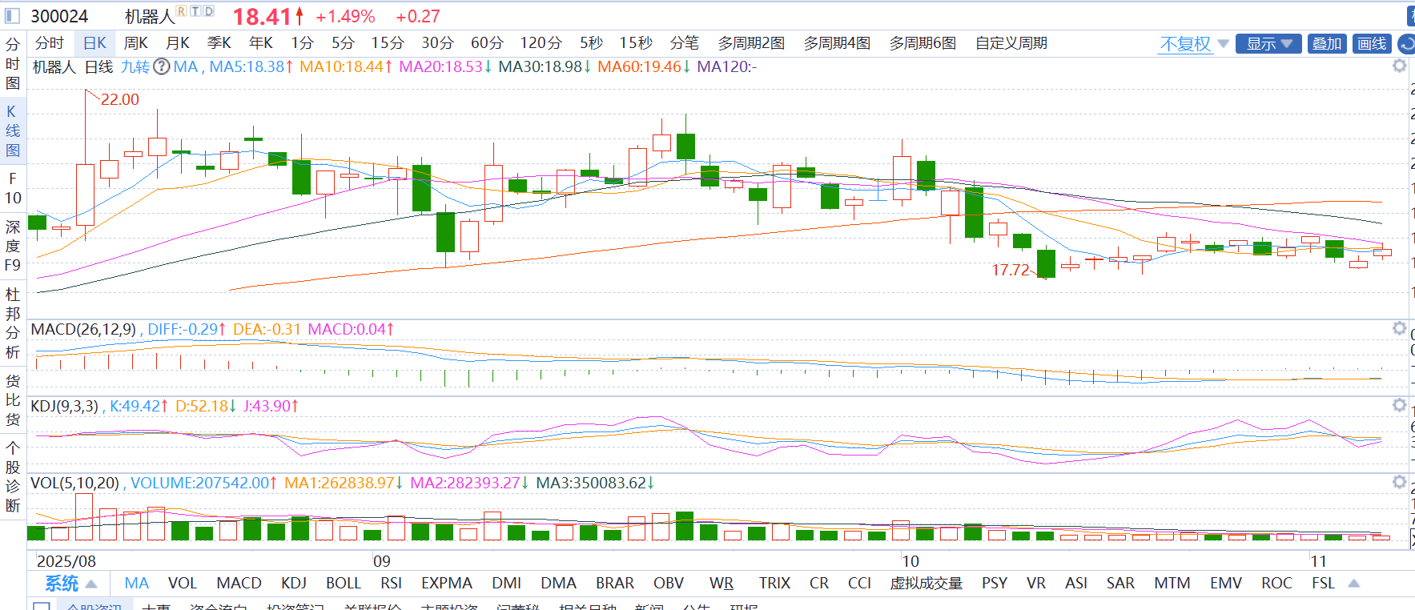
Task: Click the 叠加 overlay button
Action: [x=1327, y=44]
